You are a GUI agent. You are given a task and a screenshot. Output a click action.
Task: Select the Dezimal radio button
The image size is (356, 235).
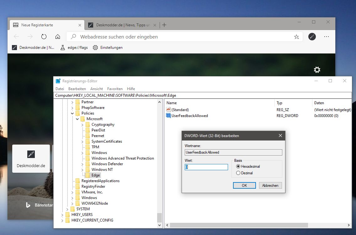click(x=238, y=173)
